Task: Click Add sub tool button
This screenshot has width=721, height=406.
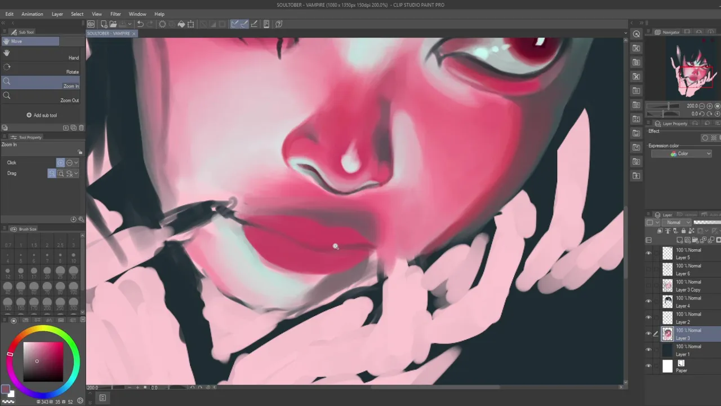Action: point(42,115)
